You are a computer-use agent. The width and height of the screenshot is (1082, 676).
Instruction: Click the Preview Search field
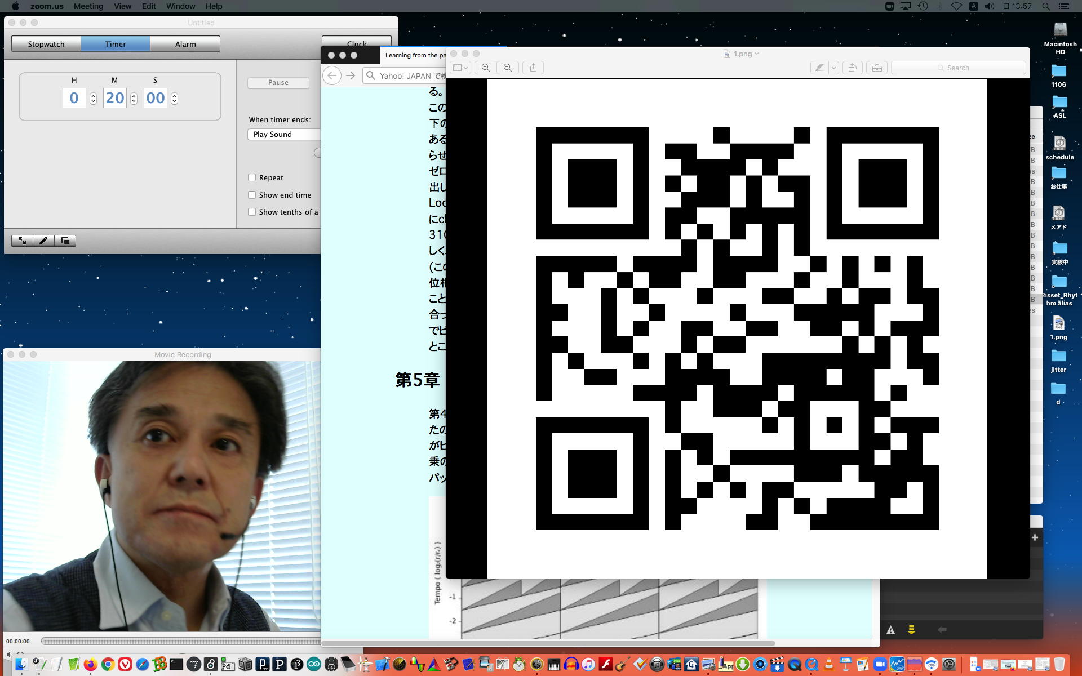coord(958,68)
